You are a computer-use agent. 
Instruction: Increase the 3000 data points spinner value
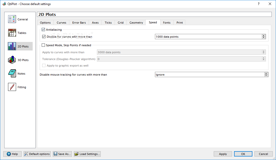263,51
